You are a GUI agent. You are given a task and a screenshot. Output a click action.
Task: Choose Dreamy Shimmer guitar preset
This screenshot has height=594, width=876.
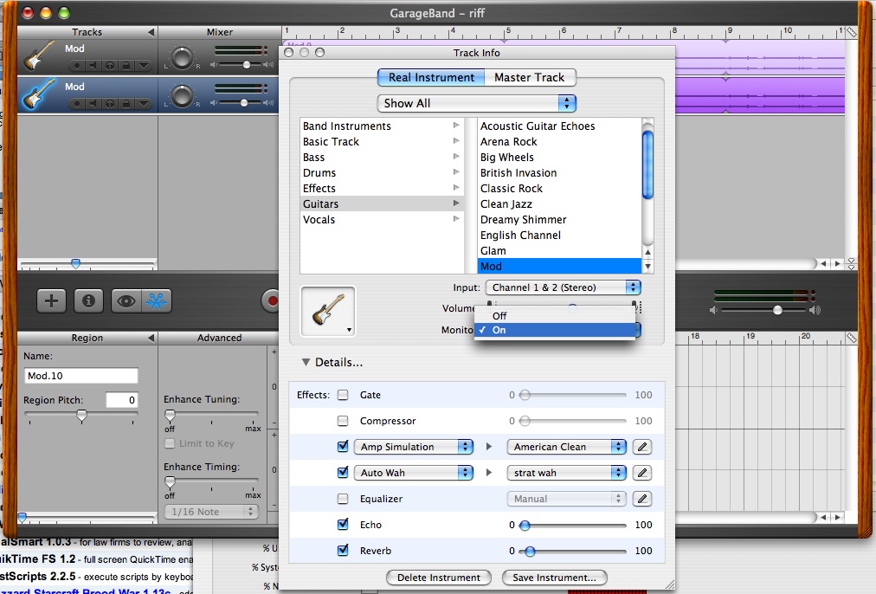pyautogui.click(x=559, y=220)
